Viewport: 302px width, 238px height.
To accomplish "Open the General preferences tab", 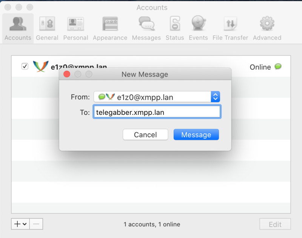I will [47, 29].
